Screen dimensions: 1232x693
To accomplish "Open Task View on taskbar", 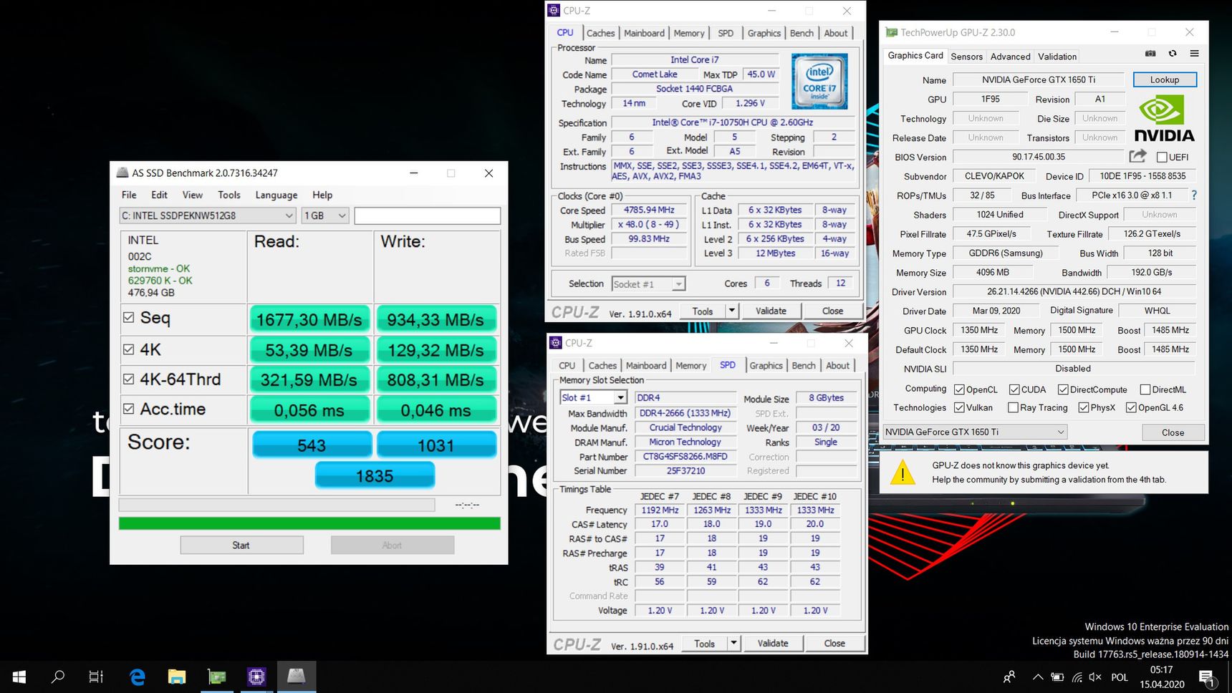I will pos(96,677).
